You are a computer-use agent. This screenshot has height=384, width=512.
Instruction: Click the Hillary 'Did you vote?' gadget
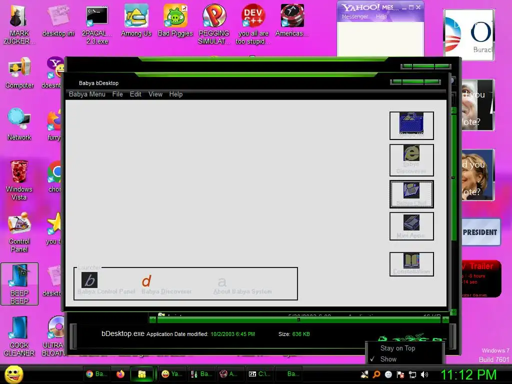click(477, 174)
